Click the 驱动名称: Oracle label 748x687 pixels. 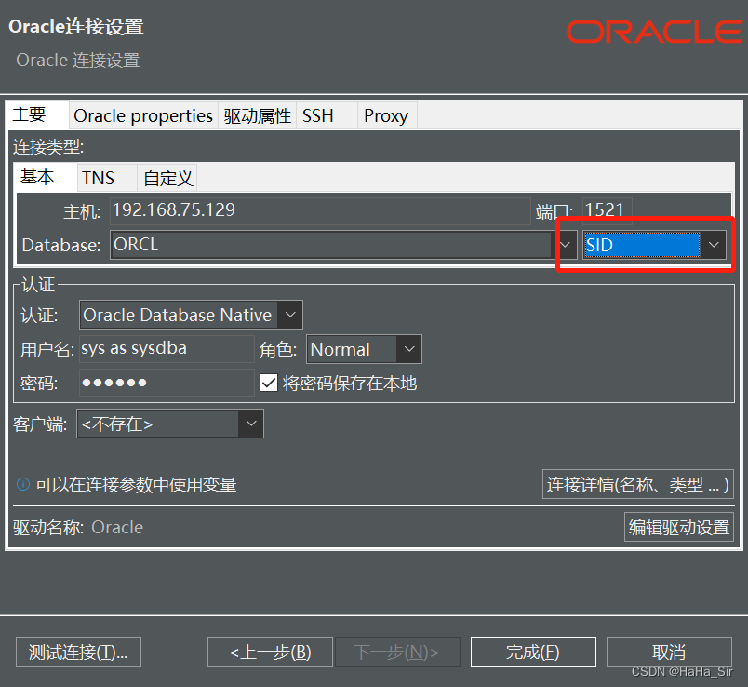tap(78, 528)
